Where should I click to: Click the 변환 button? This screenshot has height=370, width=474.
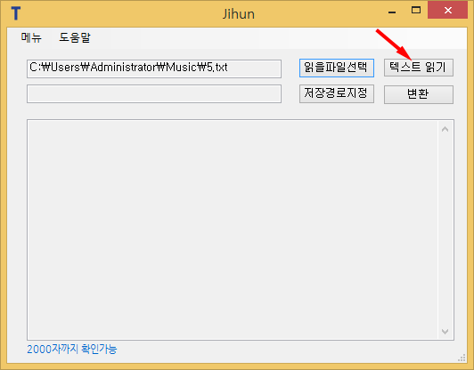point(419,94)
